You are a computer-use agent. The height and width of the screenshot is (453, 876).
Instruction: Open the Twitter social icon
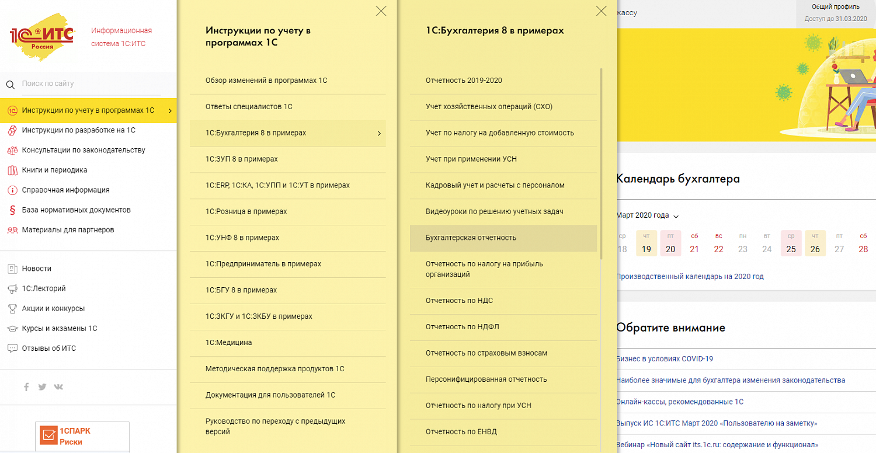[42, 386]
